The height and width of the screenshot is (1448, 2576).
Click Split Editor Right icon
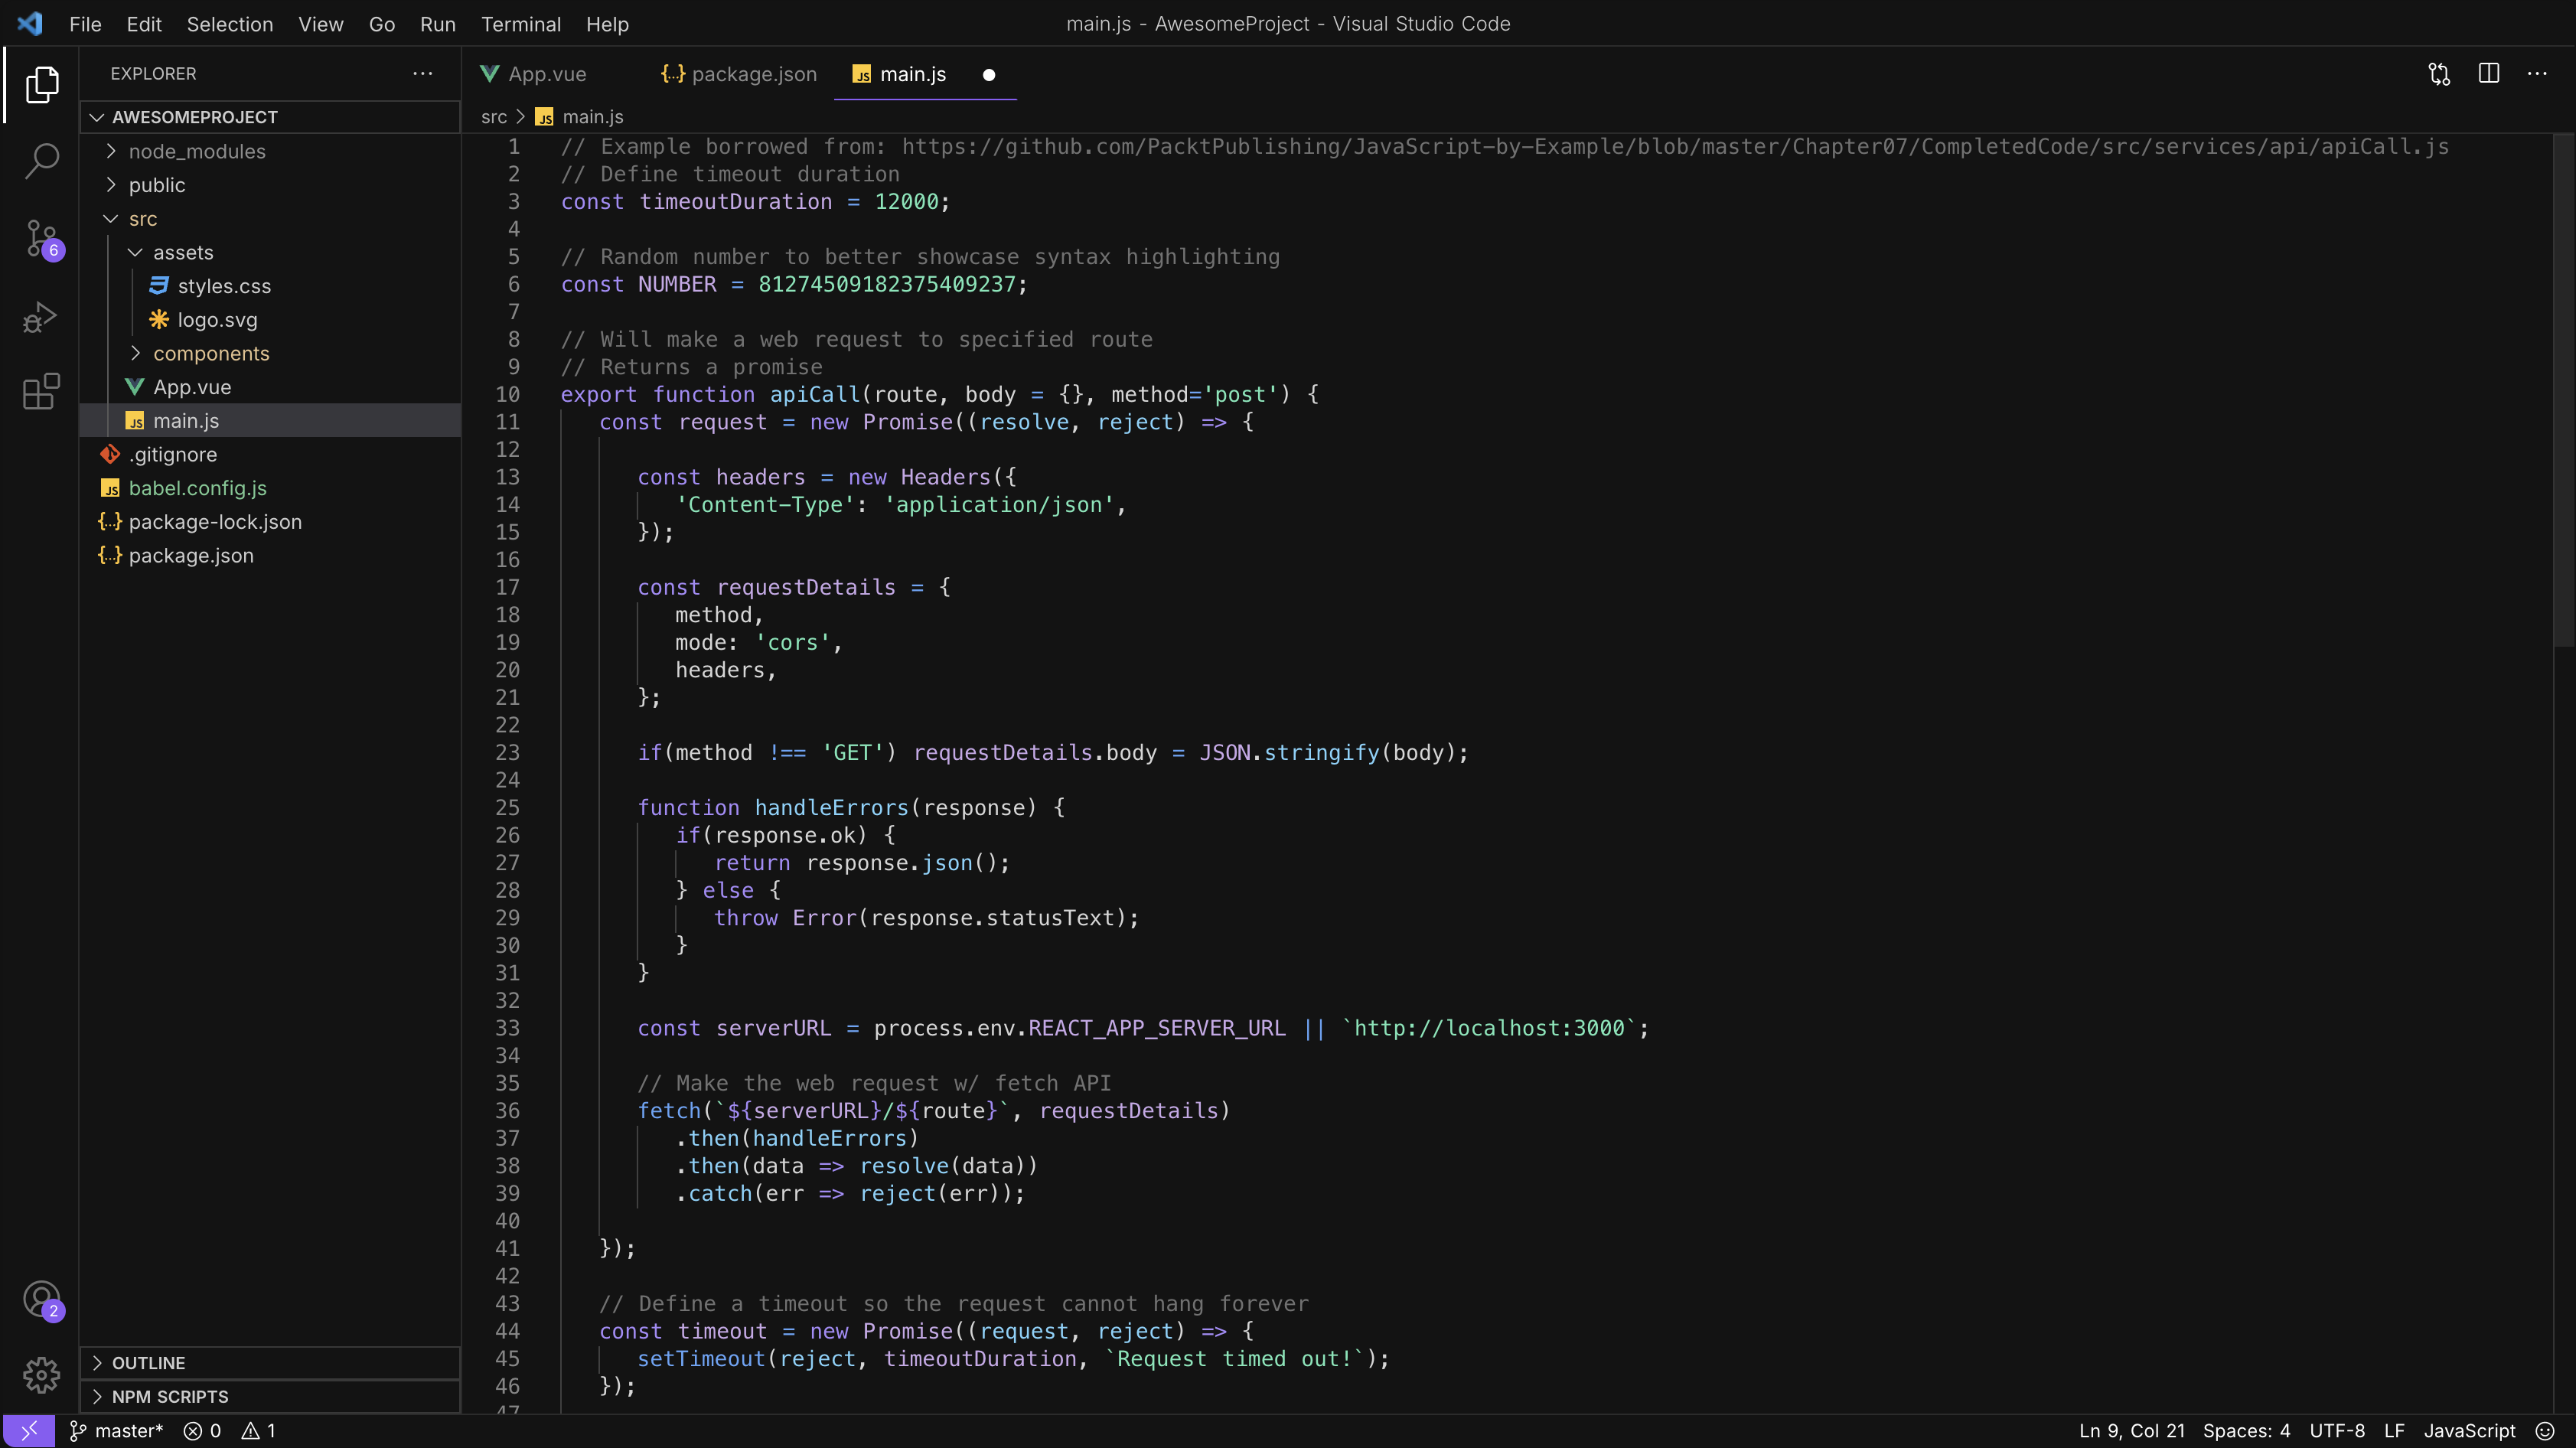(x=2488, y=74)
